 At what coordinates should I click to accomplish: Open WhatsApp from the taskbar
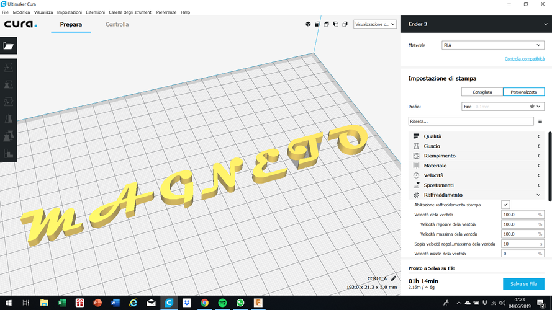coord(240,303)
